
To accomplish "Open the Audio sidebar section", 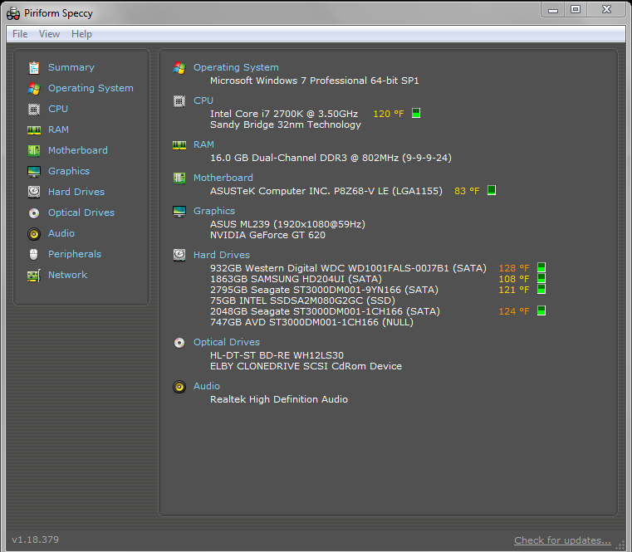I will pos(61,233).
